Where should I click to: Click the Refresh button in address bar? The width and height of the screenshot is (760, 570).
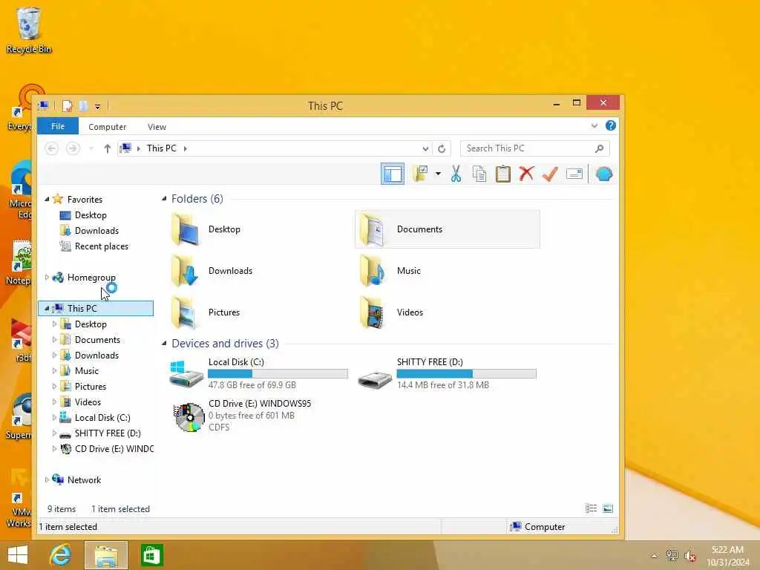(442, 148)
